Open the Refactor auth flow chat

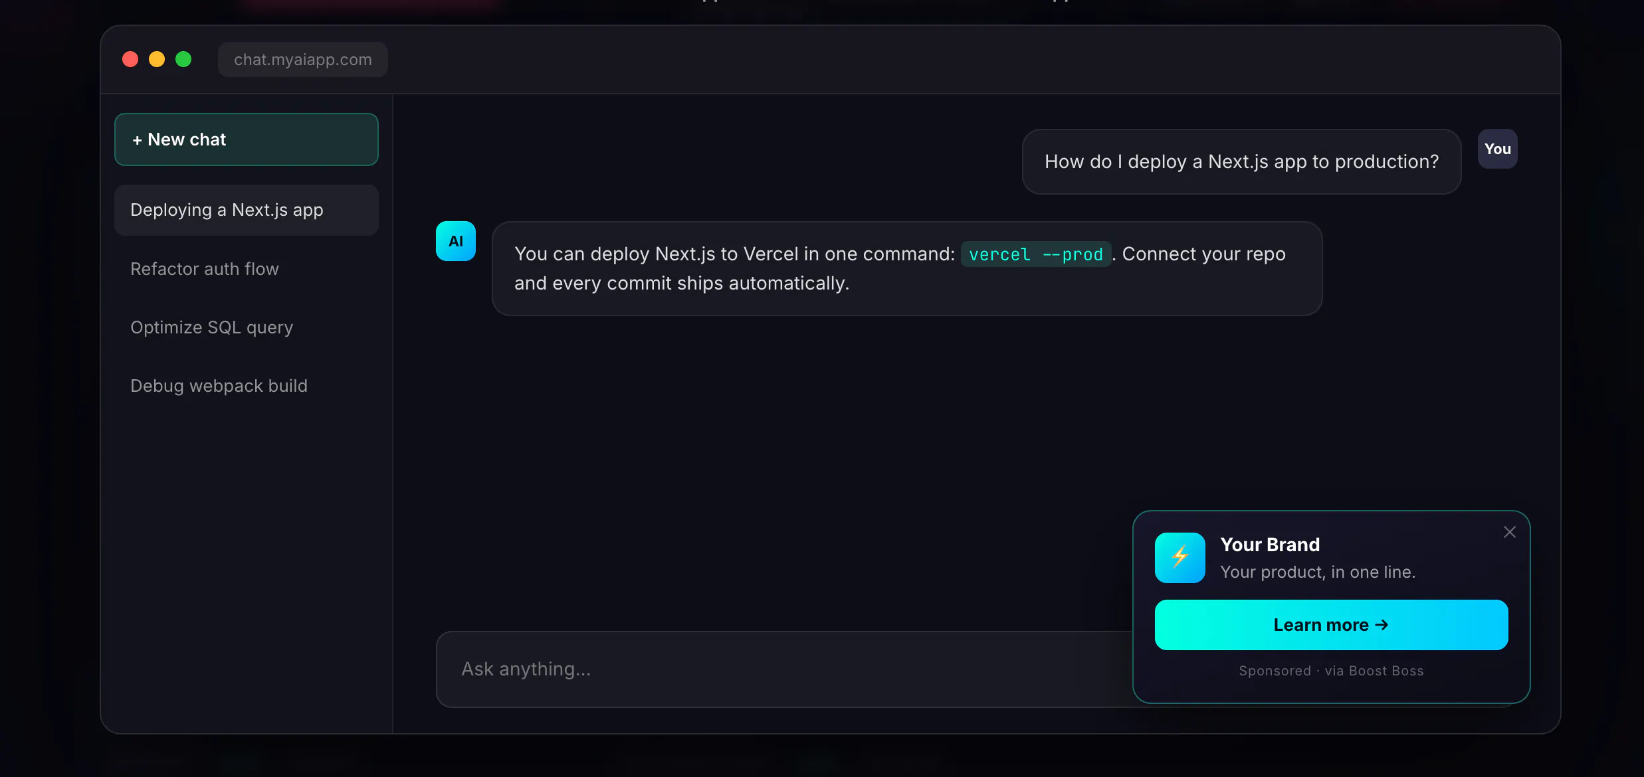[247, 269]
